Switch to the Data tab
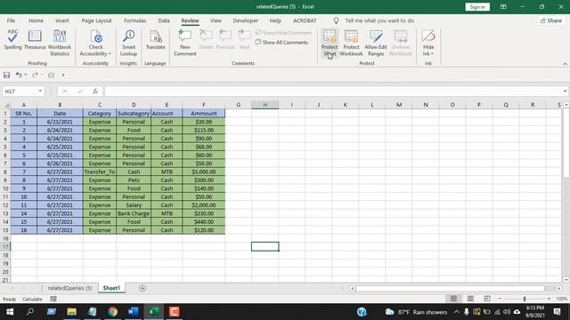 (164, 20)
